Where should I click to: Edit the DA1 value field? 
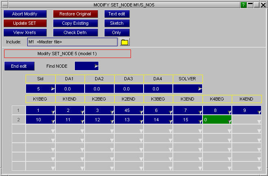tap(70, 88)
